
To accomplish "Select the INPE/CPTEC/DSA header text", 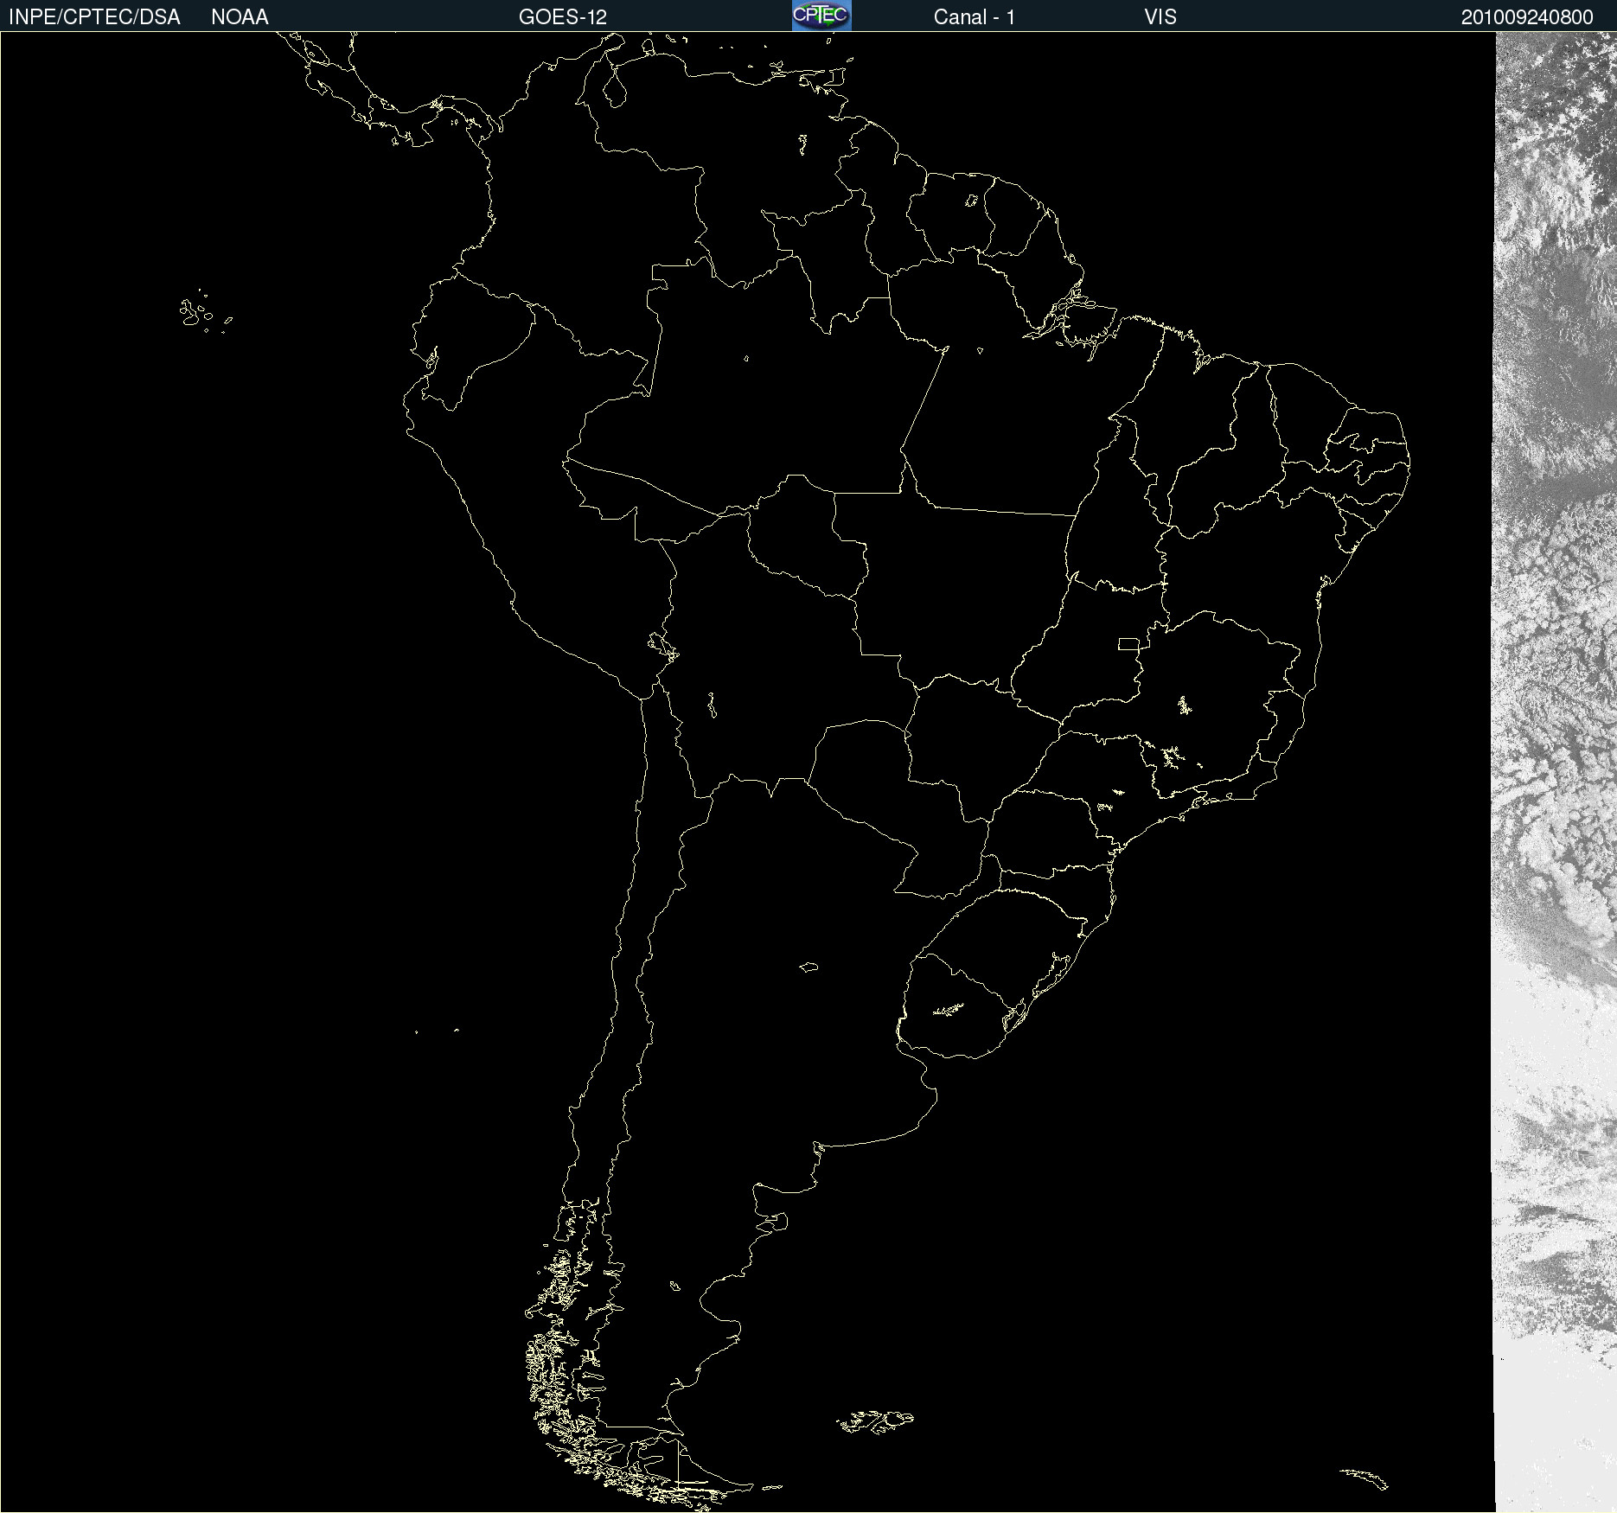I will 94,17.
